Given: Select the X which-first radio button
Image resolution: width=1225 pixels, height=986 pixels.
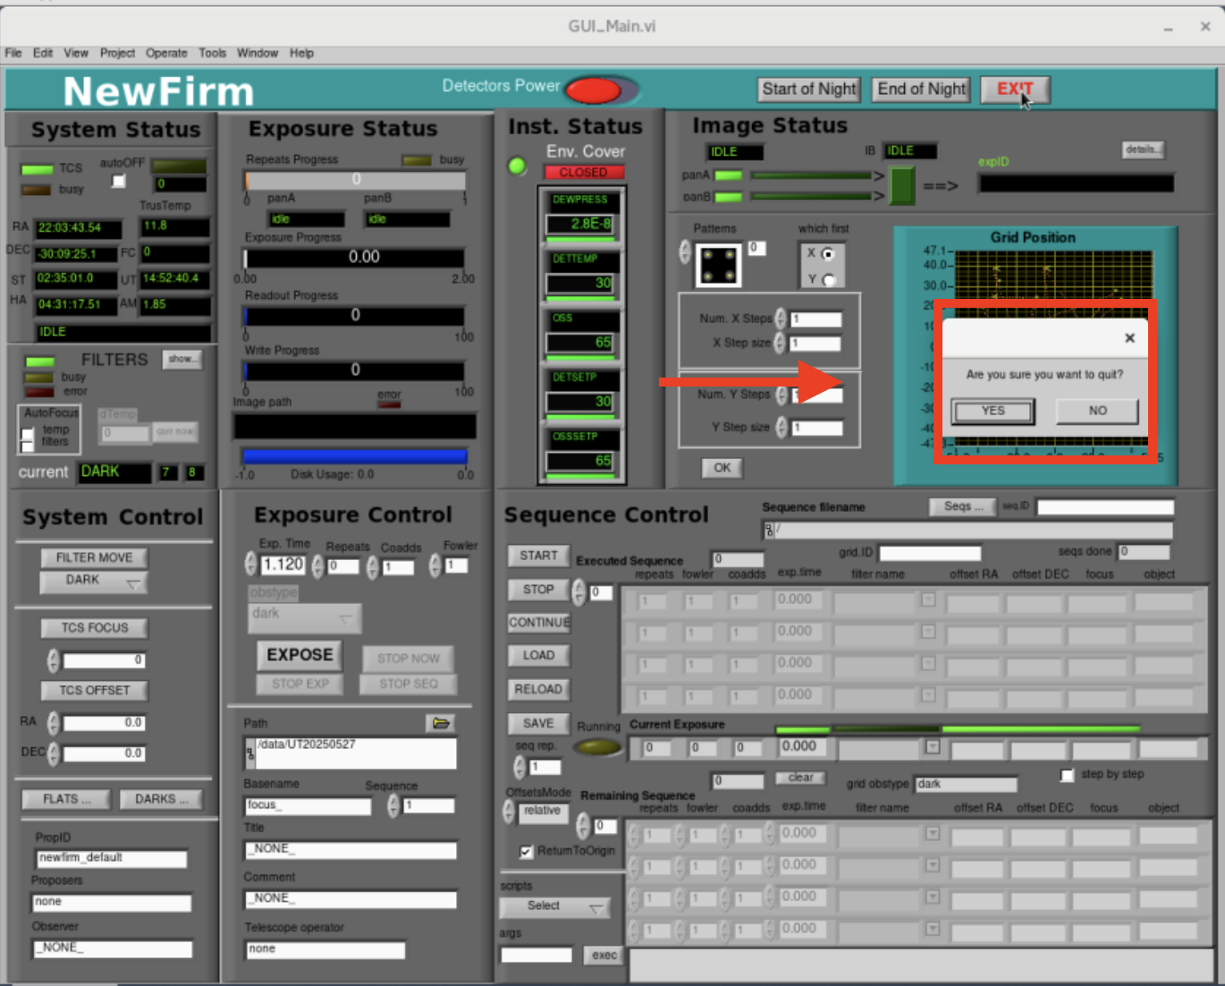Looking at the screenshot, I should tap(828, 254).
